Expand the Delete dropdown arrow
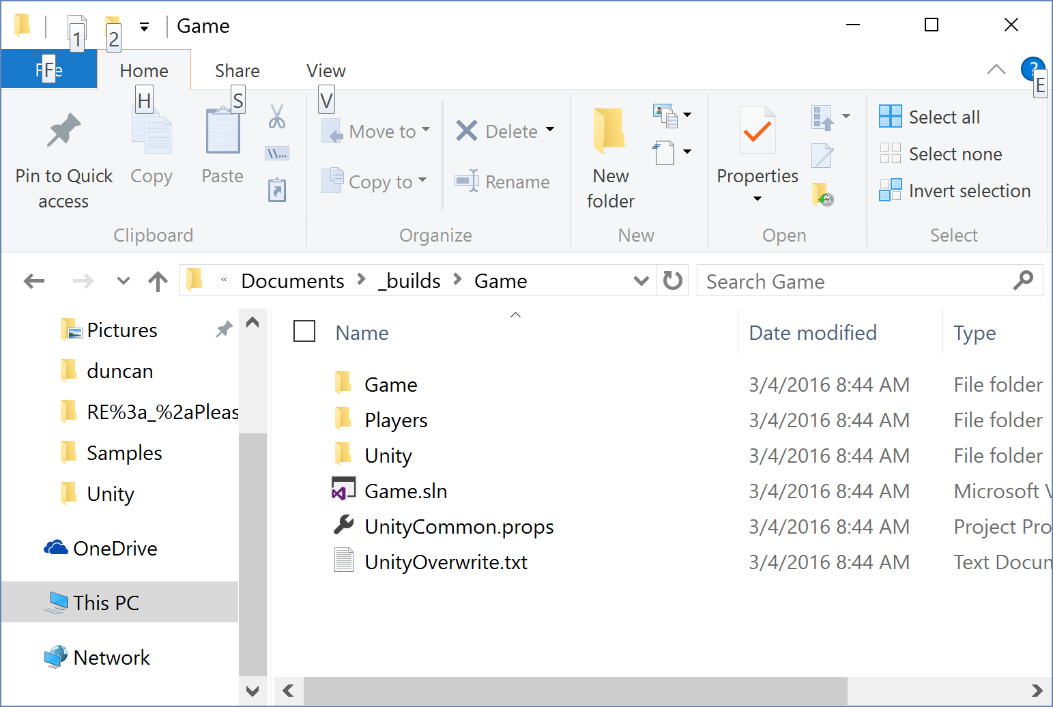Screen dimensions: 1053x707 [x=550, y=129]
